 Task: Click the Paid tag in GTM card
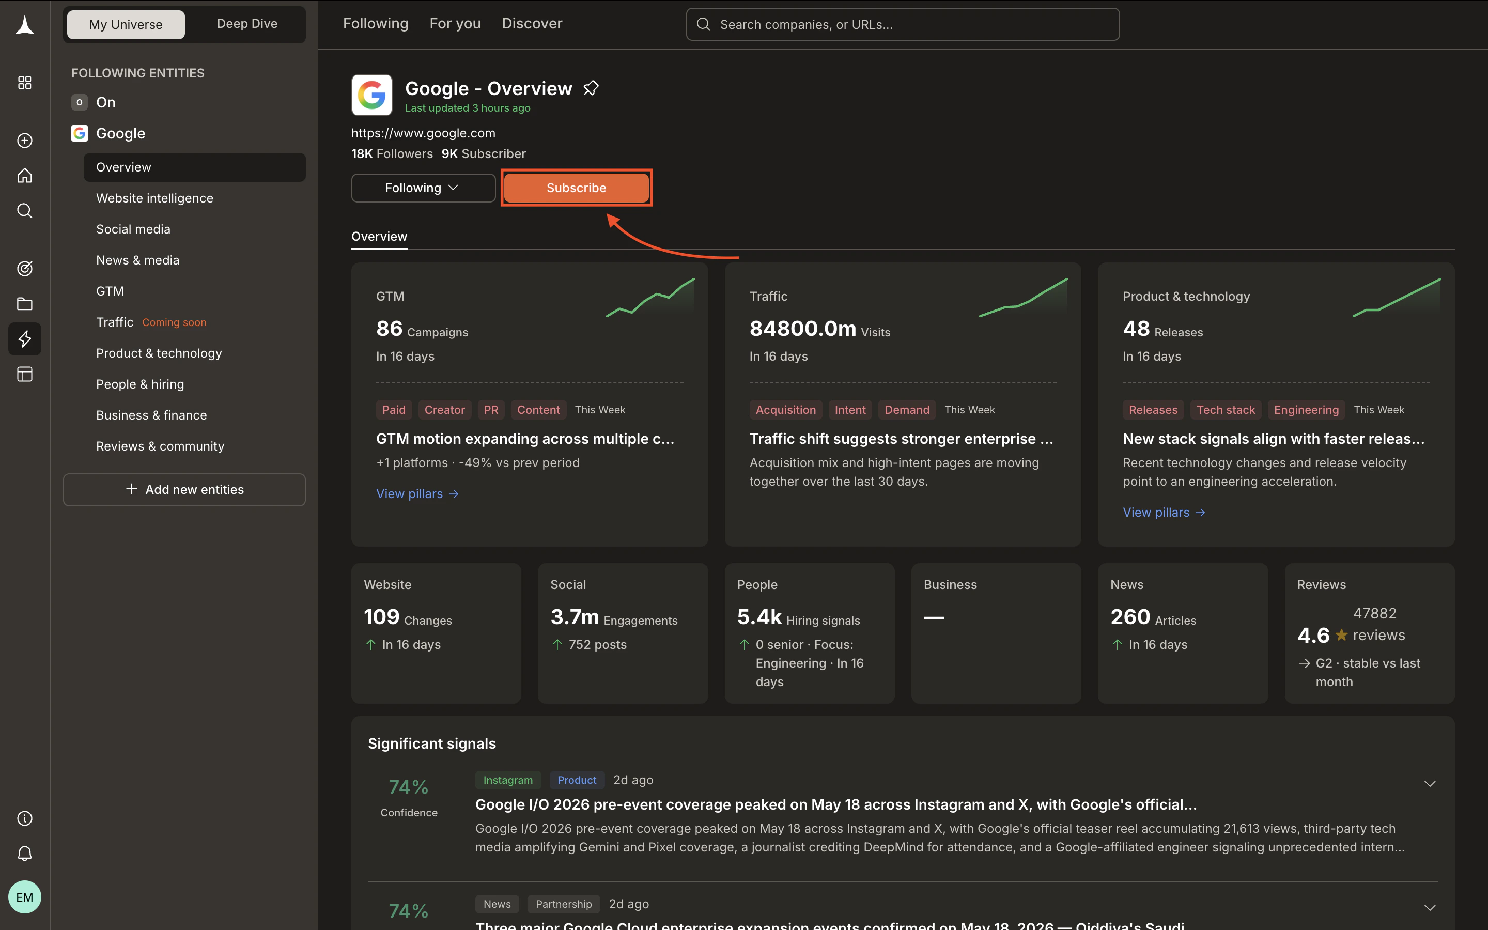pos(394,410)
